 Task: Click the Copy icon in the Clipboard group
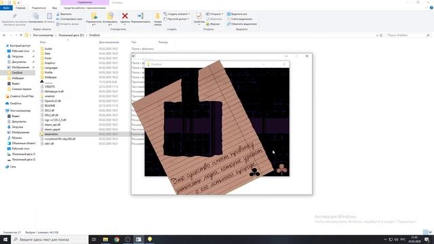pos(36,16)
